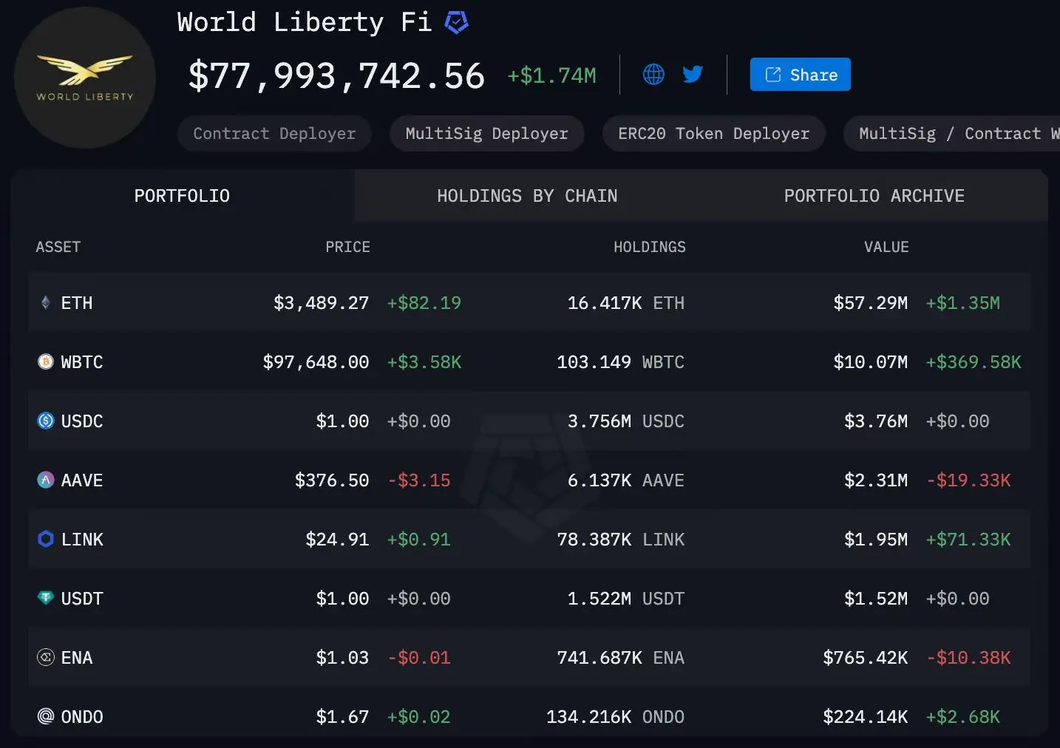Click the ENA value $765.42K

pyautogui.click(x=866, y=658)
